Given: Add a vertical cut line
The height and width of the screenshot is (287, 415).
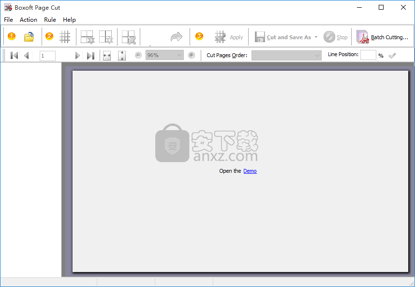Looking at the screenshot, I should pyautogui.click(x=106, y=36).
